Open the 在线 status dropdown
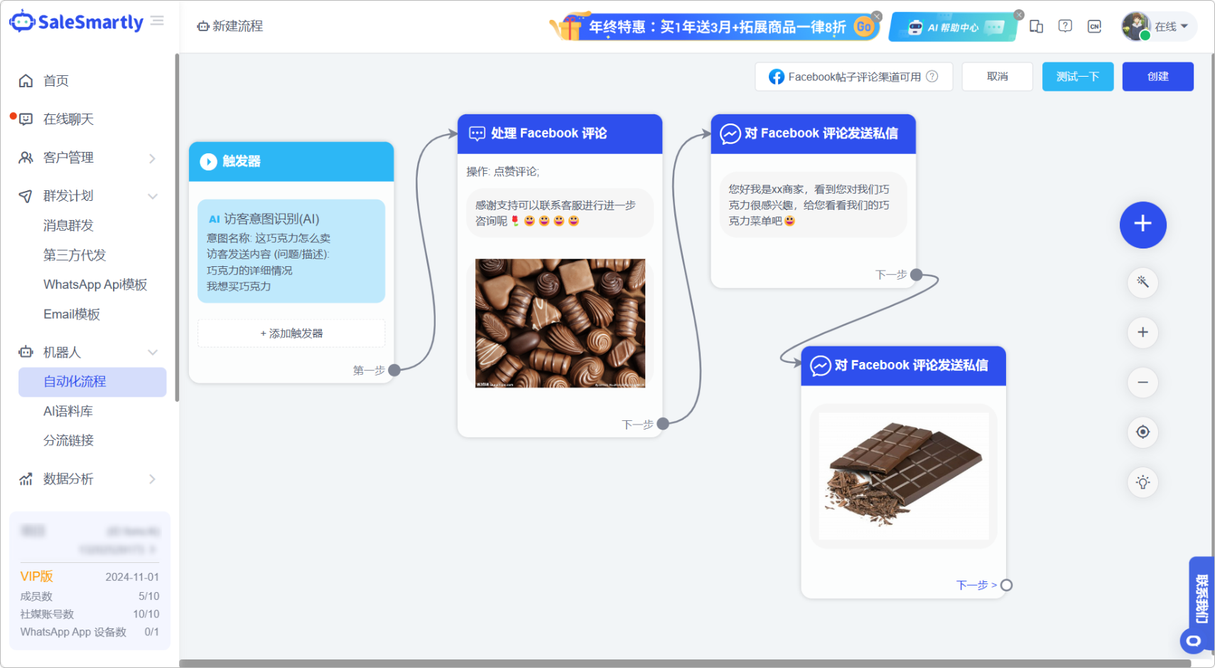 click(1171, 26)
